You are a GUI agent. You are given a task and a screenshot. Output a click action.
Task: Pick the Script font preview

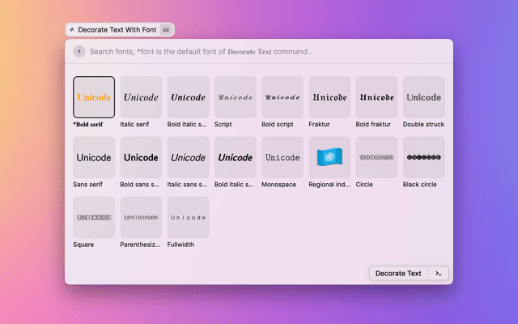(235, 97)
